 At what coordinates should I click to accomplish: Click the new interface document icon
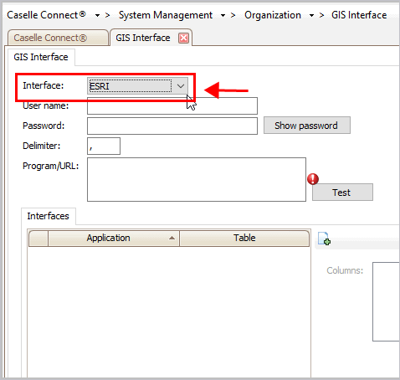tap(324, 239)
